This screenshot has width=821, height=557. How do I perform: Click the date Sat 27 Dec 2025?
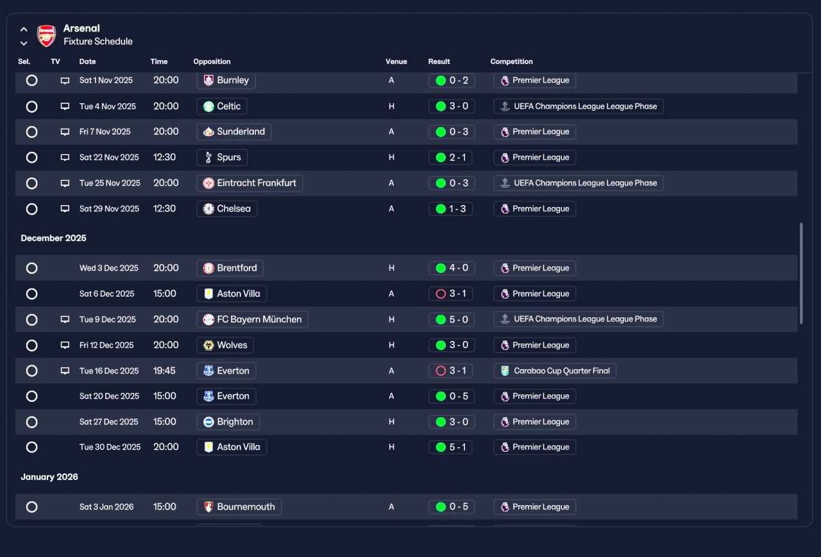109,422
